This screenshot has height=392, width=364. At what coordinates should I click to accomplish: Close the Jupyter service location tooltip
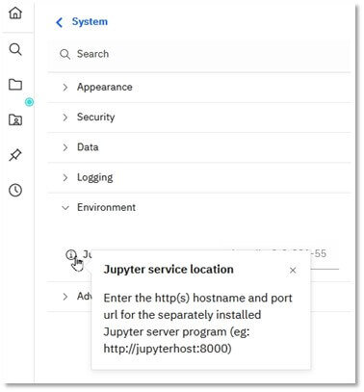(293, 271)
